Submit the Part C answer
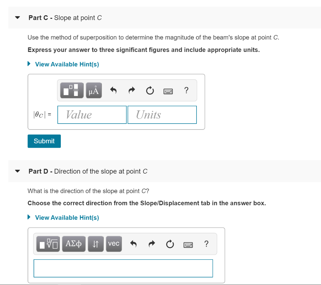 click(44, 141)
